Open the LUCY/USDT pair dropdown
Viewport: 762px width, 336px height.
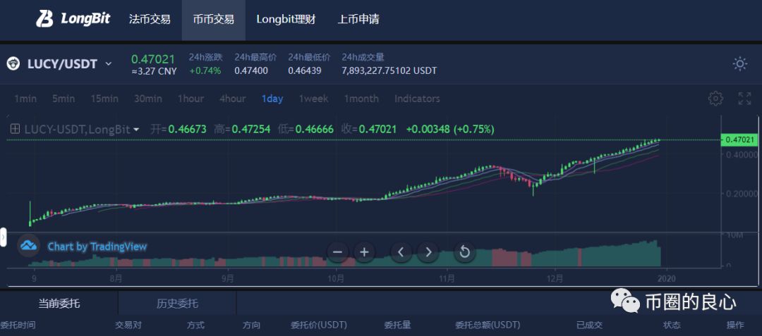[x=109, y=64]
